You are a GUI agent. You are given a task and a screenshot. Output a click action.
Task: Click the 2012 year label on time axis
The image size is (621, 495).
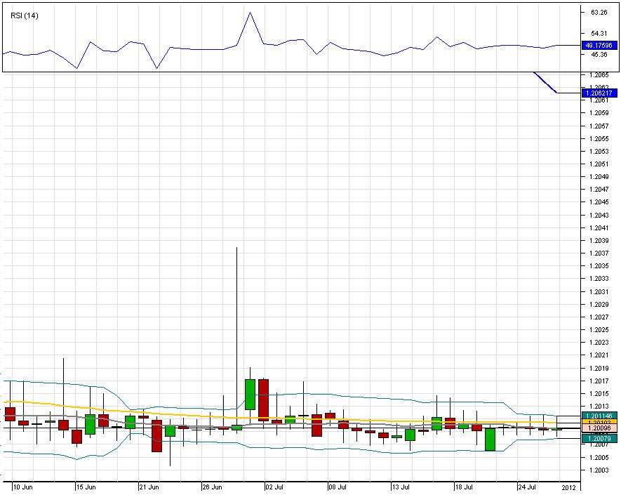pos(568,486)
